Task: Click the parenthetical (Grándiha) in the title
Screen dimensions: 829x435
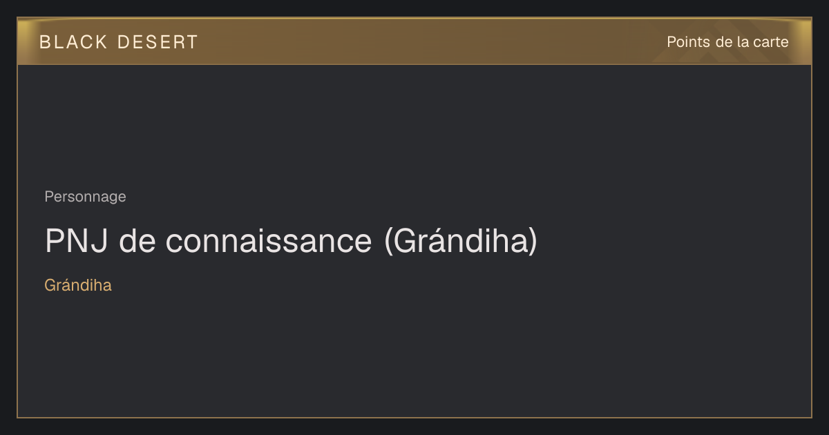Action: click(x=460, y=241)
